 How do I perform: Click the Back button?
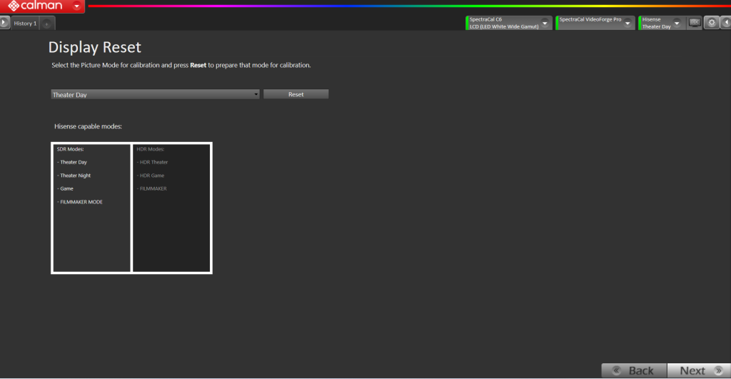click(634, 370)
